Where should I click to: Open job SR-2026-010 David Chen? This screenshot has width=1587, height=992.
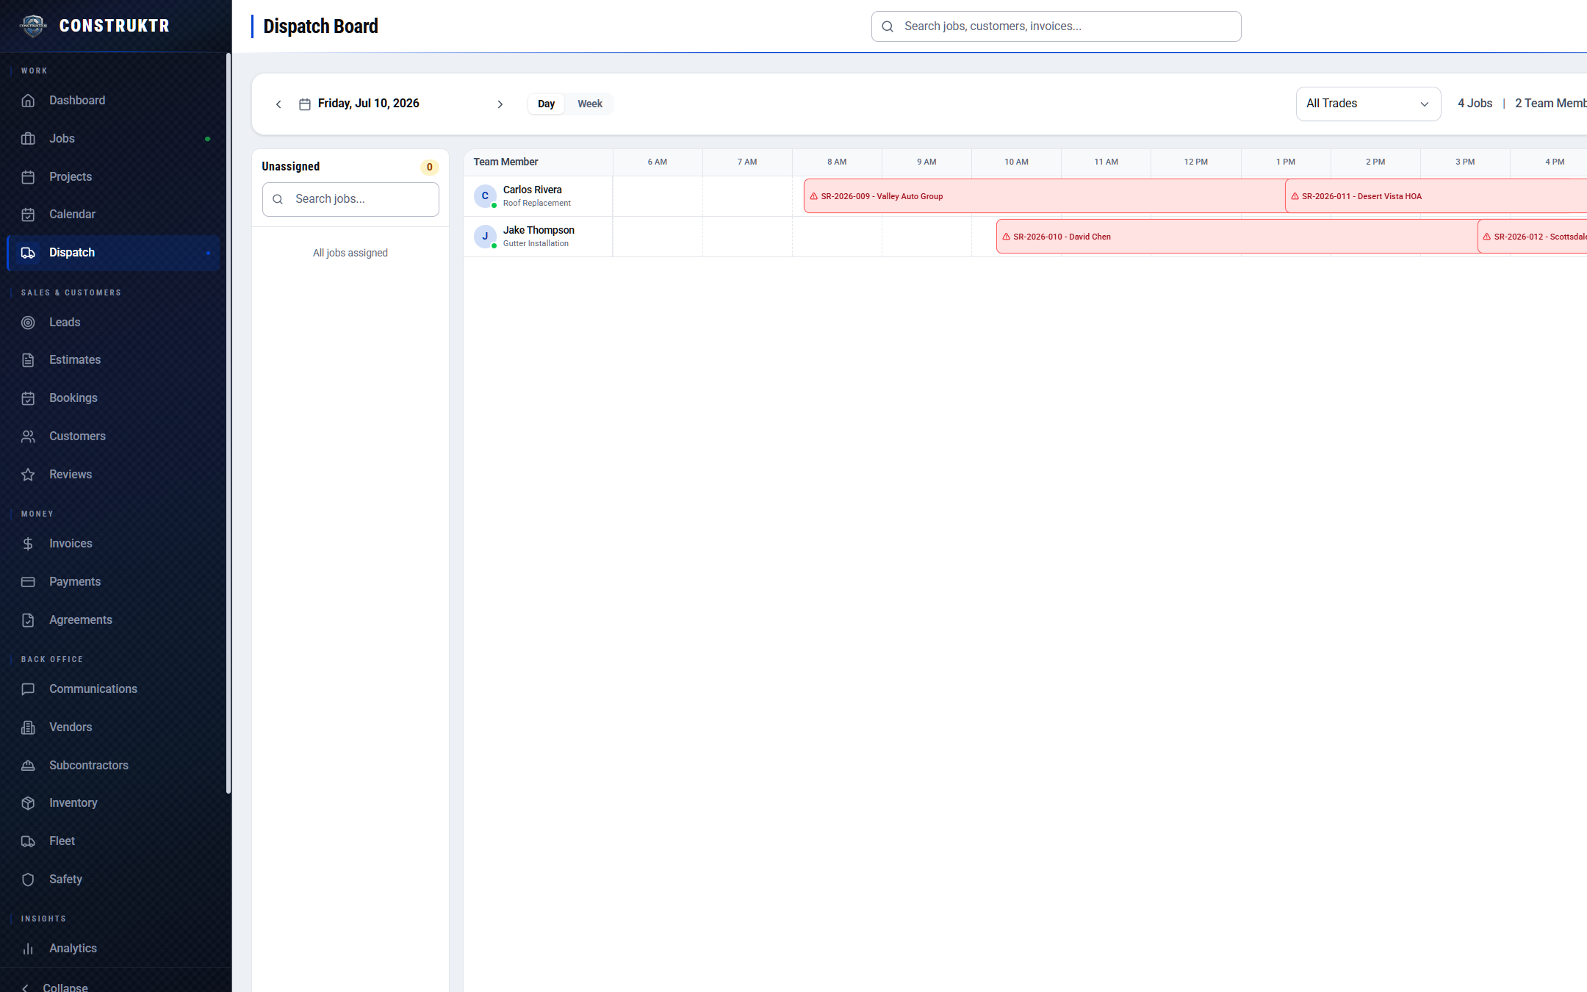coord(1237,237)
